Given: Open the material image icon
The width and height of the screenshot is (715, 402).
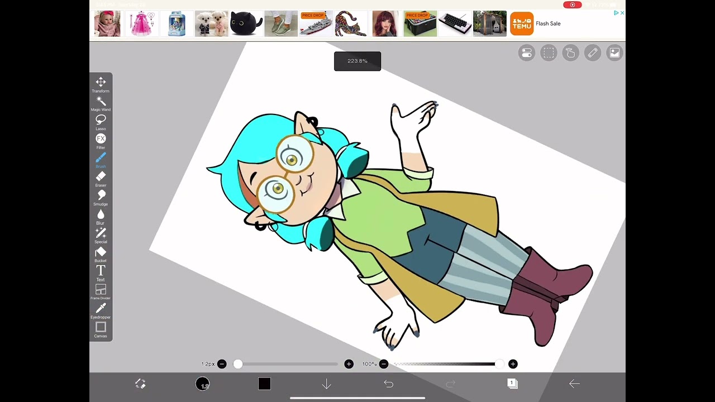Looking at the screenshot, I should click(614, 53).
